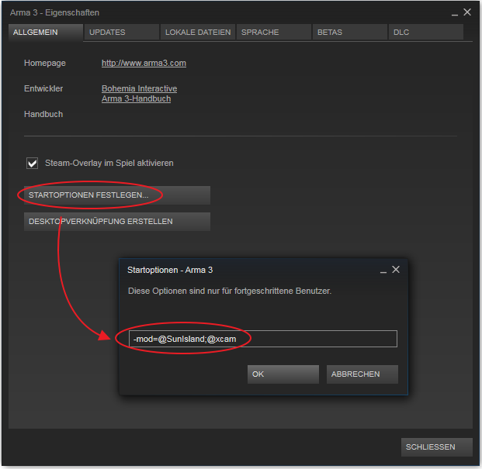Switch to the SPRACHE tab
The width and height of the screenshot is (482, 469).
coord(273,33)
